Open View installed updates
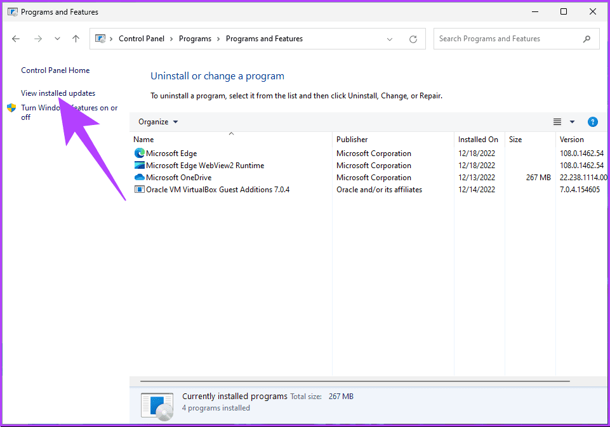Screen dimensions: 610x427 [x=58, y=93]
